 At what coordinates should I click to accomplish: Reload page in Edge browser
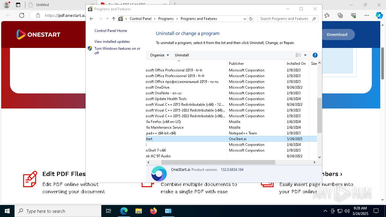coord(22,15)
